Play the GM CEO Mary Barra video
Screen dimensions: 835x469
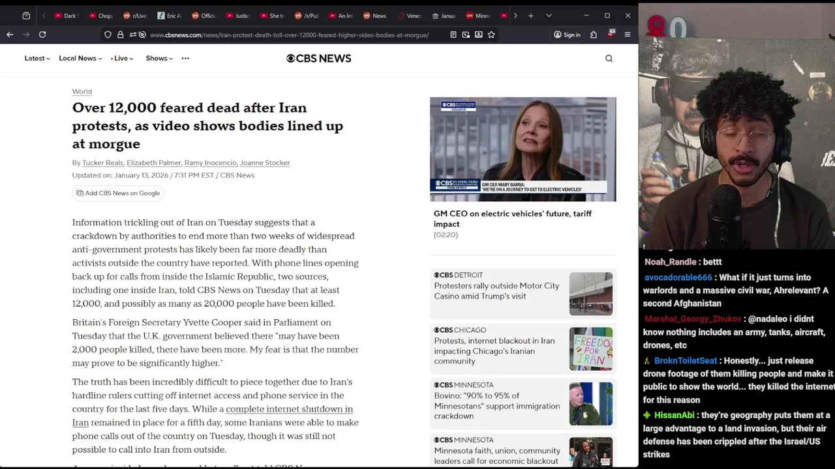point(523,149)
